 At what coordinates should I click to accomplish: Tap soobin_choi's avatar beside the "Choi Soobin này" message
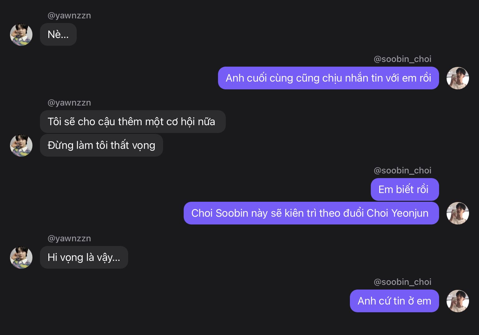coord(457,213)
